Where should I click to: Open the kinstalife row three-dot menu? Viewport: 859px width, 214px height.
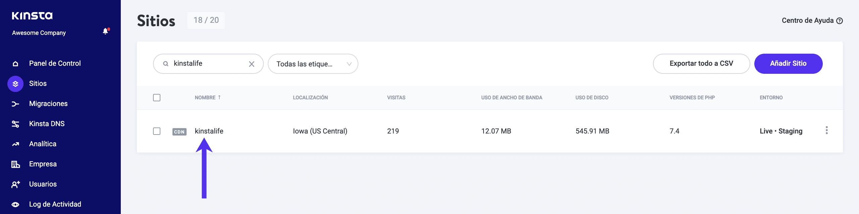click(x=826, y=130)
